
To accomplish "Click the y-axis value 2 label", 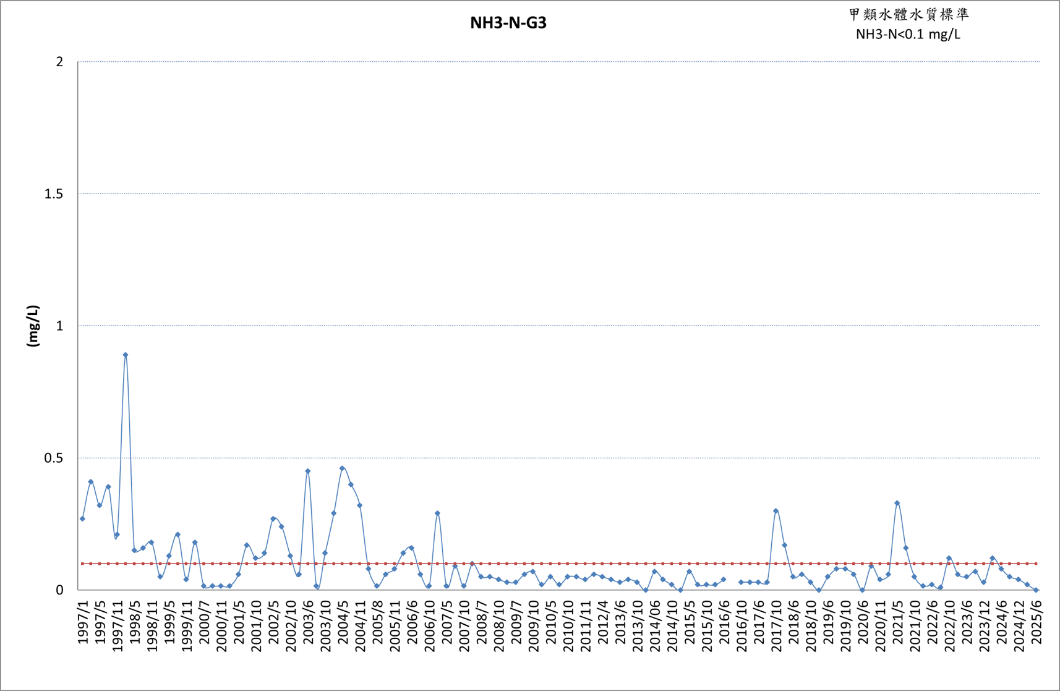I will pyautogui.click(x=60, y=62).
